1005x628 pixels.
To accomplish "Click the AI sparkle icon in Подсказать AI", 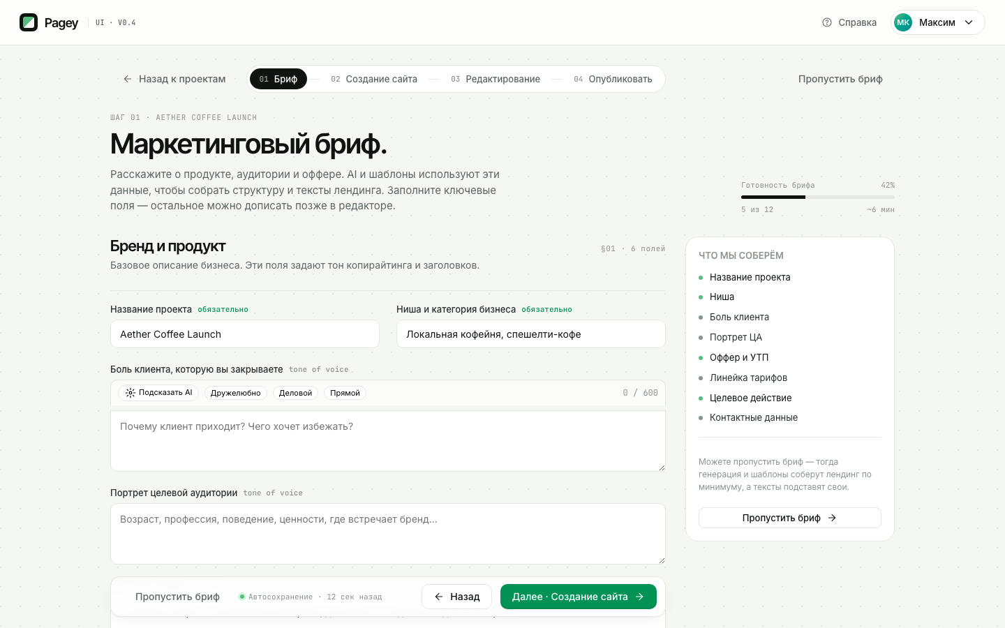I will [x=131, y=393].
